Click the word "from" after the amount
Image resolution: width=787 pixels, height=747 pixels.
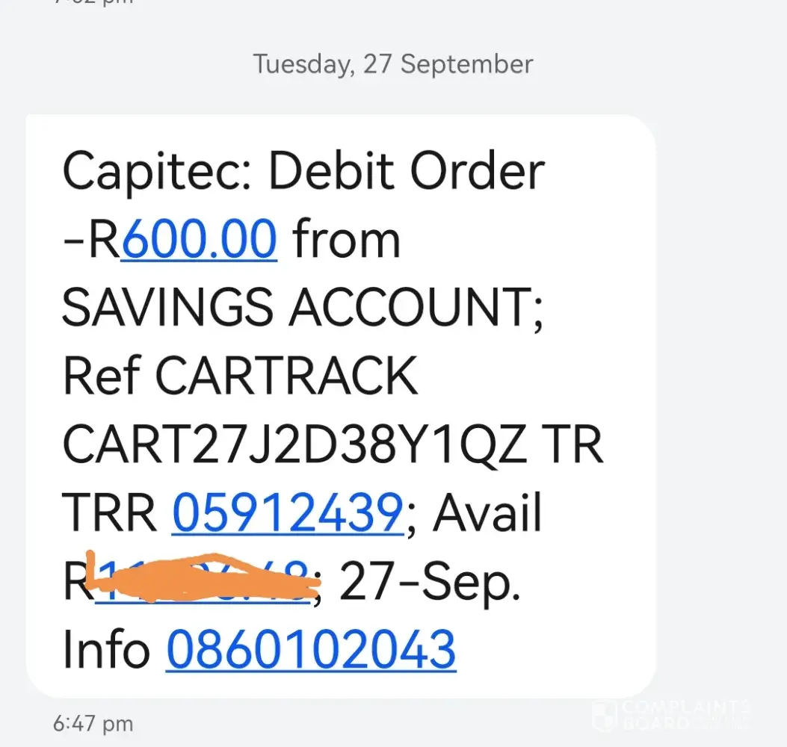coord(346,240)
